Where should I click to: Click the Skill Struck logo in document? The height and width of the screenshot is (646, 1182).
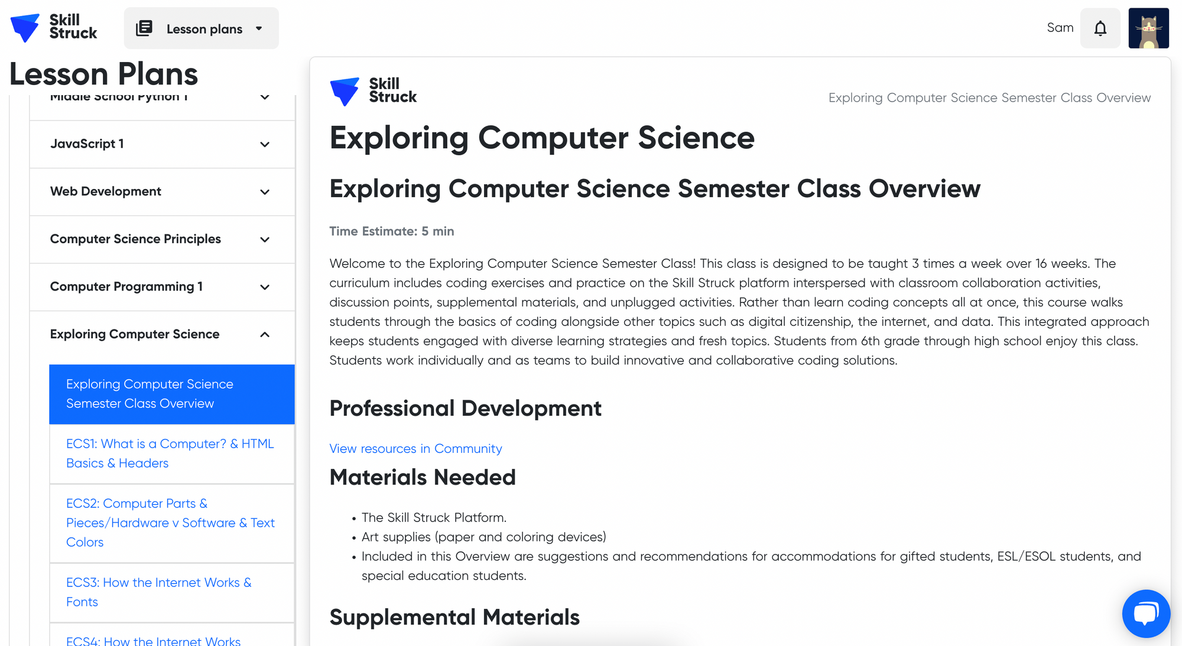[x=373, y=92]
